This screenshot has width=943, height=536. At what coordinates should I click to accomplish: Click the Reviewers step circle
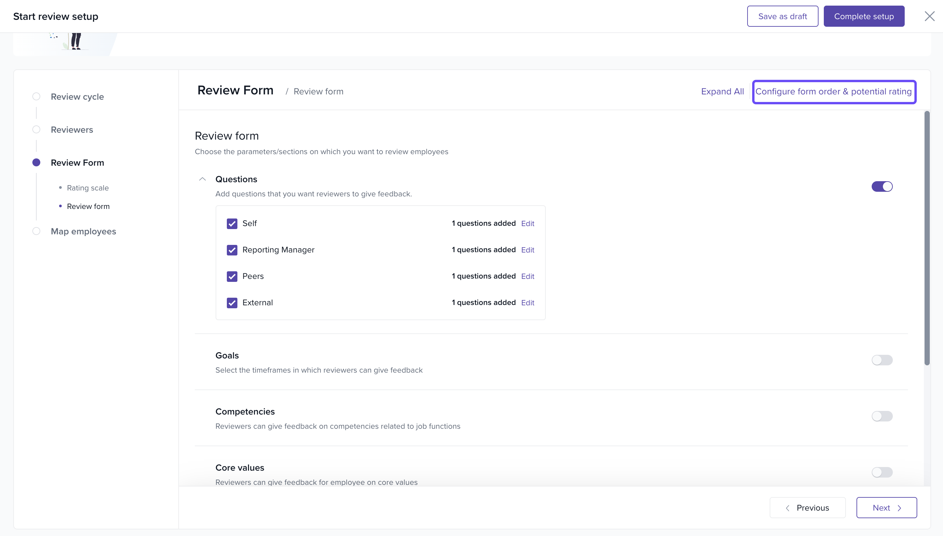click(36, 130)
